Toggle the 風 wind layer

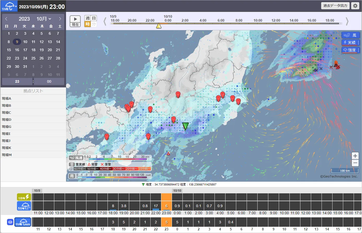(x=351, y=35)
